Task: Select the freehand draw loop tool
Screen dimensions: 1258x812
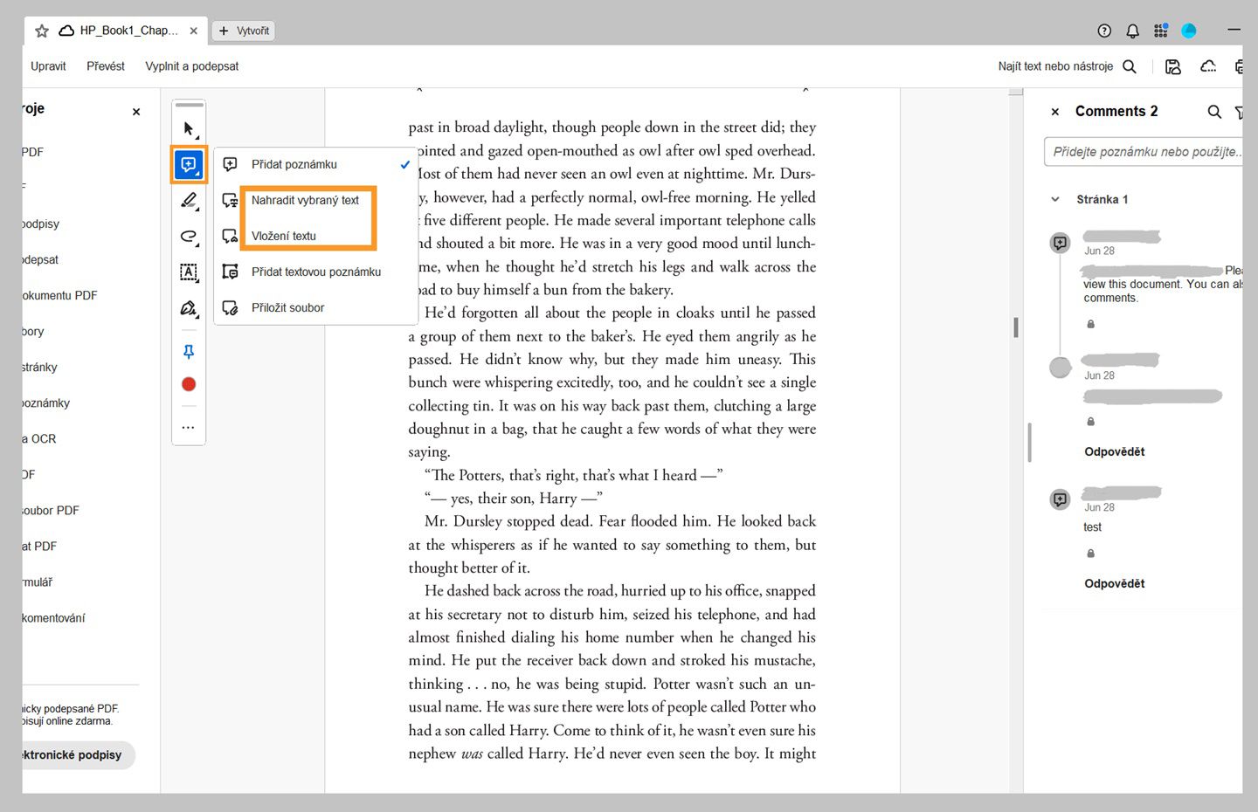Action: pyautogui.click(x=189, y=237)
